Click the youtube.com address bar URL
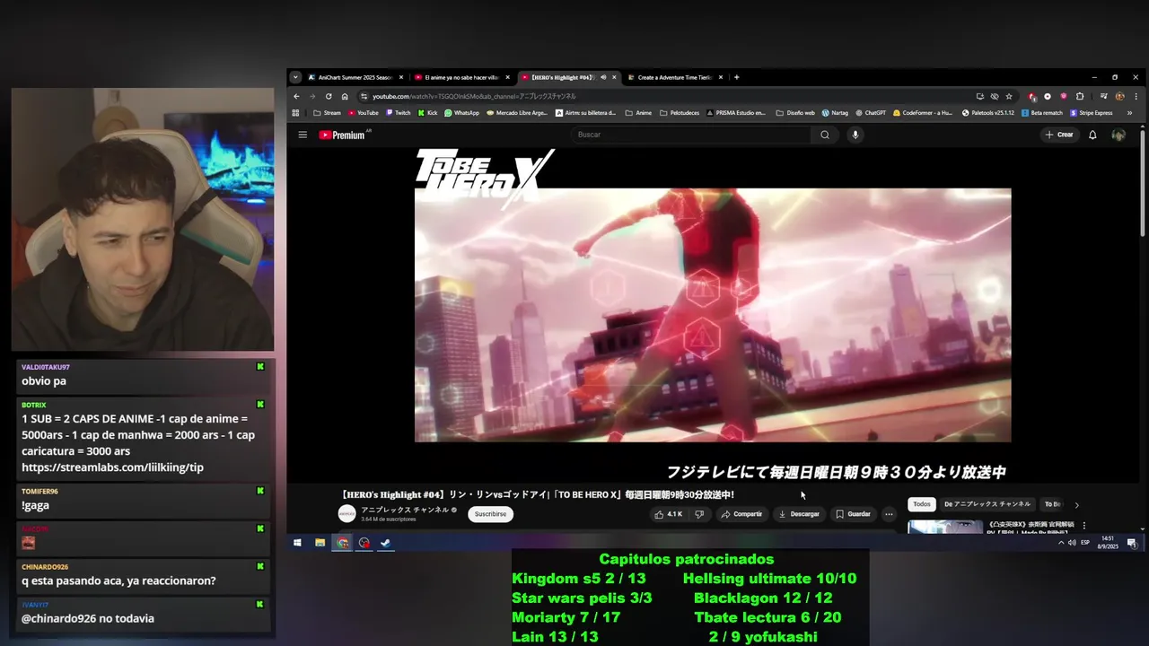The width and height of the screenshot is (1149, 646). pyautogui.click(x=474, y=96)
